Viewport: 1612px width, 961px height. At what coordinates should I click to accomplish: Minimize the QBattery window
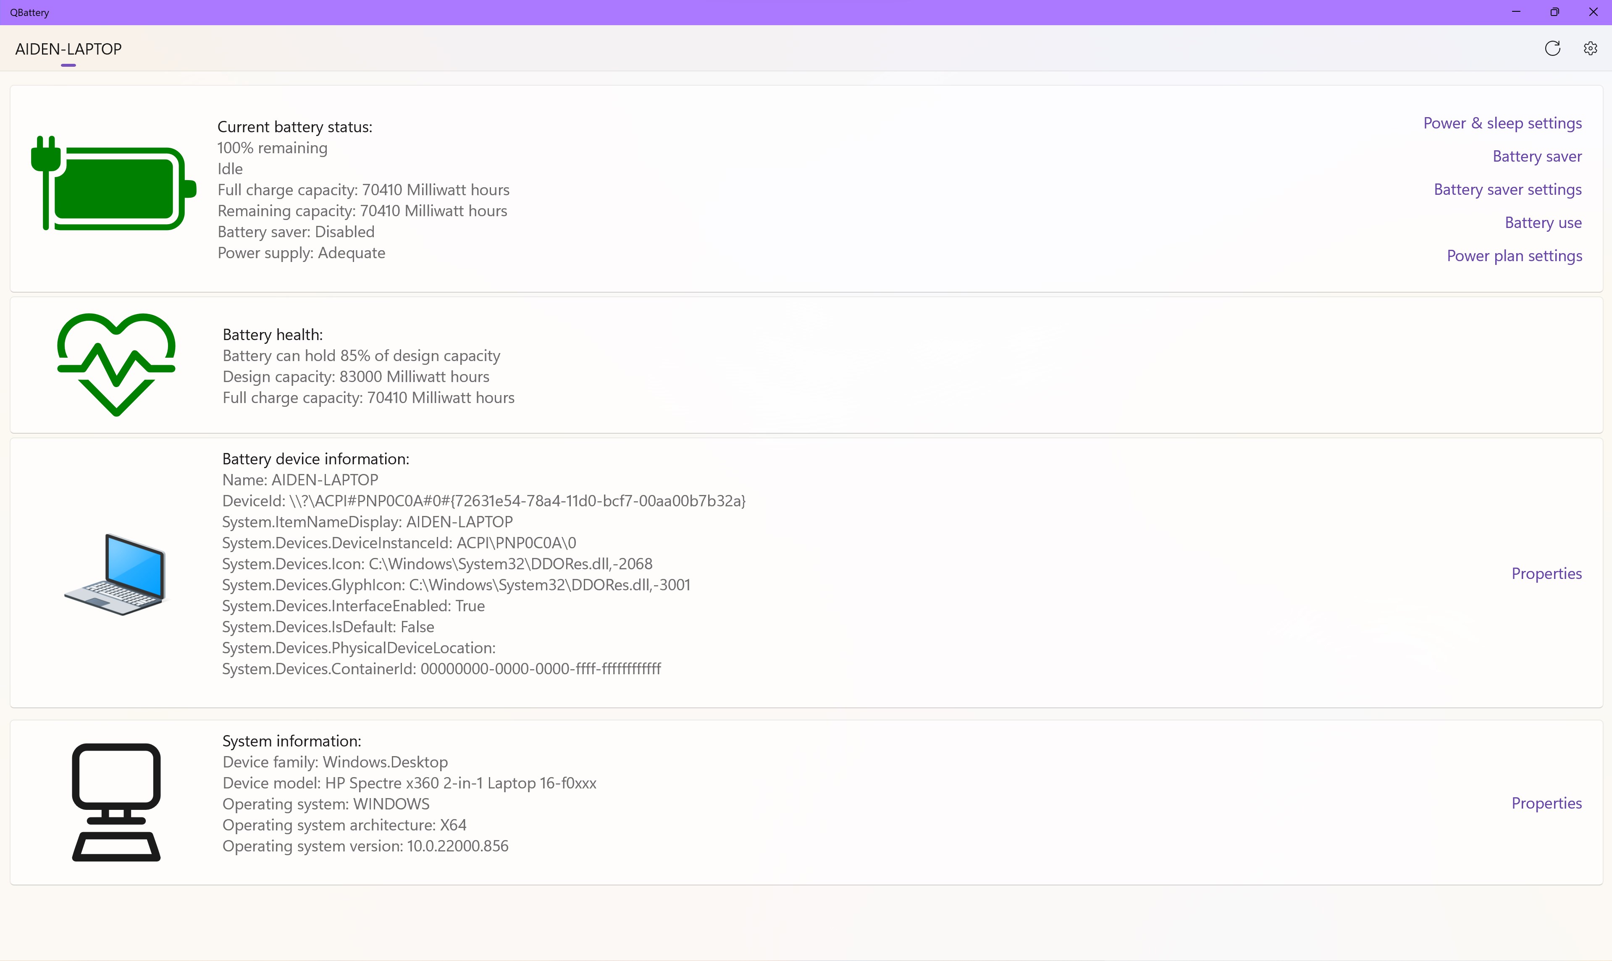(1516, 12)
